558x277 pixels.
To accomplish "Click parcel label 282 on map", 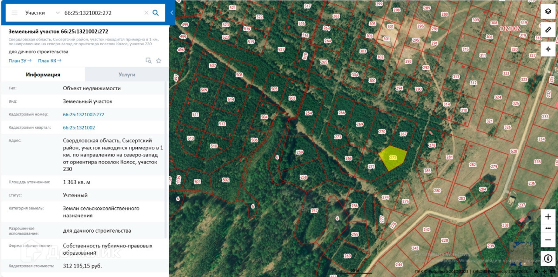I will pos(473,165).
